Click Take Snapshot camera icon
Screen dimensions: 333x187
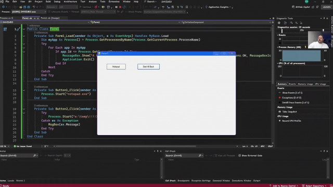click(280, 112)
